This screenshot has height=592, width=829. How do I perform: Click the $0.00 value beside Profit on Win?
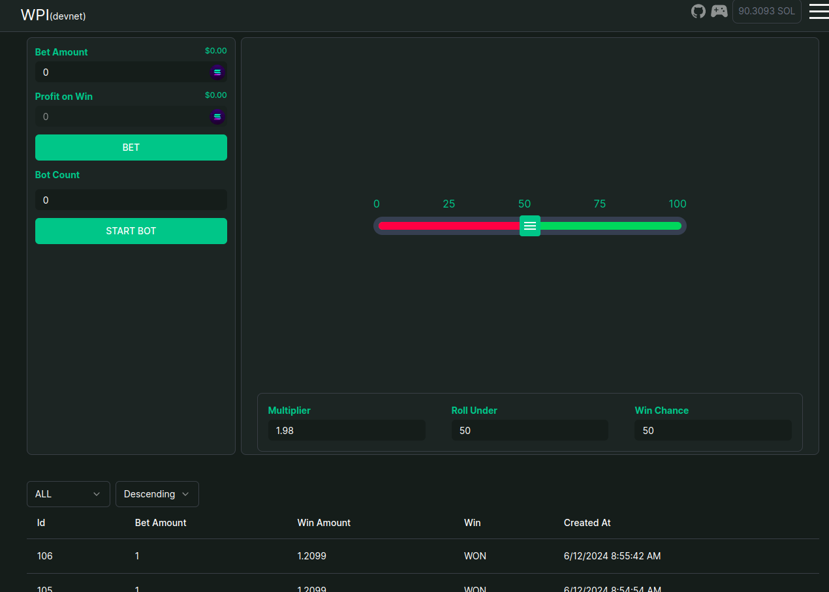(x=216, y=95)
